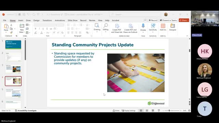Click font color A swatch

(41, 33)
